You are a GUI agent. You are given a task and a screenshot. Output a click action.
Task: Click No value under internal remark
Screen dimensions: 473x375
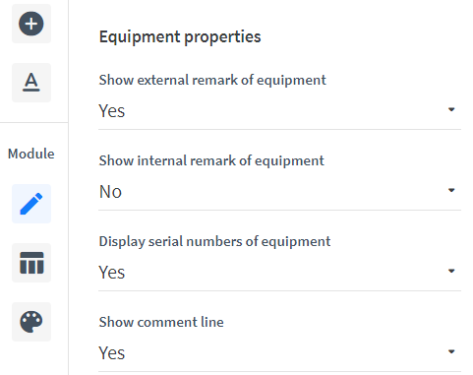[x=110, y=192]
